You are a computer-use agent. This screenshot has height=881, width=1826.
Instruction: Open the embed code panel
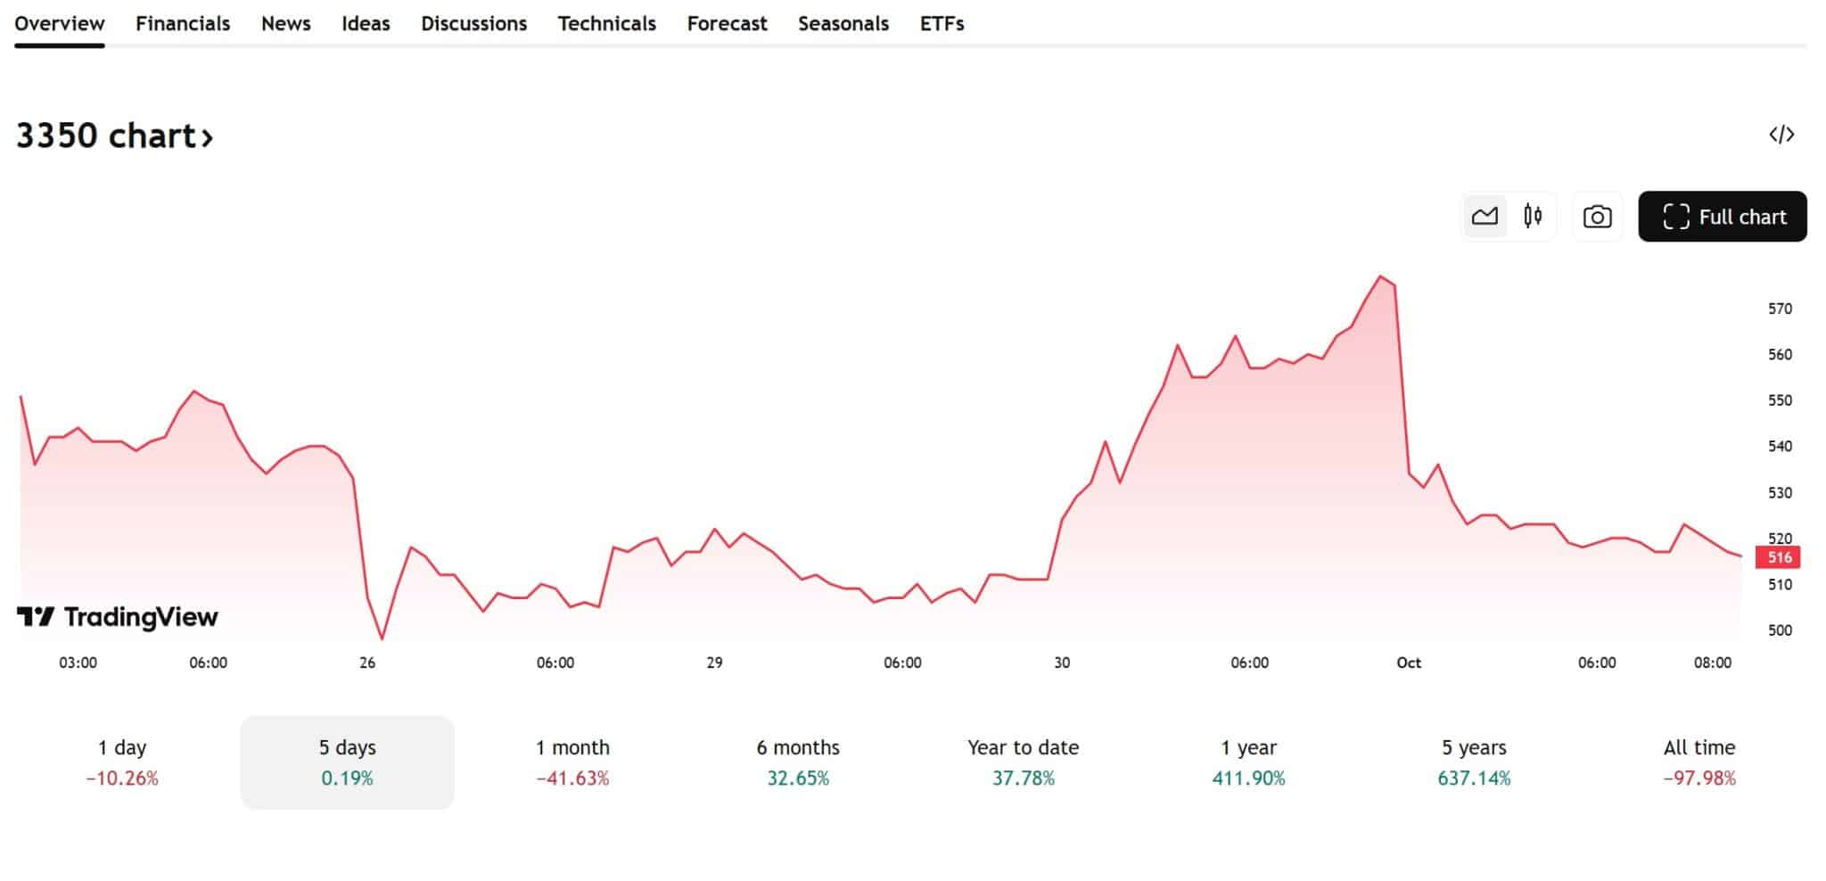tap(1780, 135)
